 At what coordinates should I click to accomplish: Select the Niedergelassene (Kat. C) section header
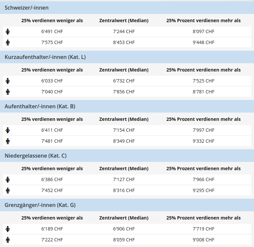(36, 156)
